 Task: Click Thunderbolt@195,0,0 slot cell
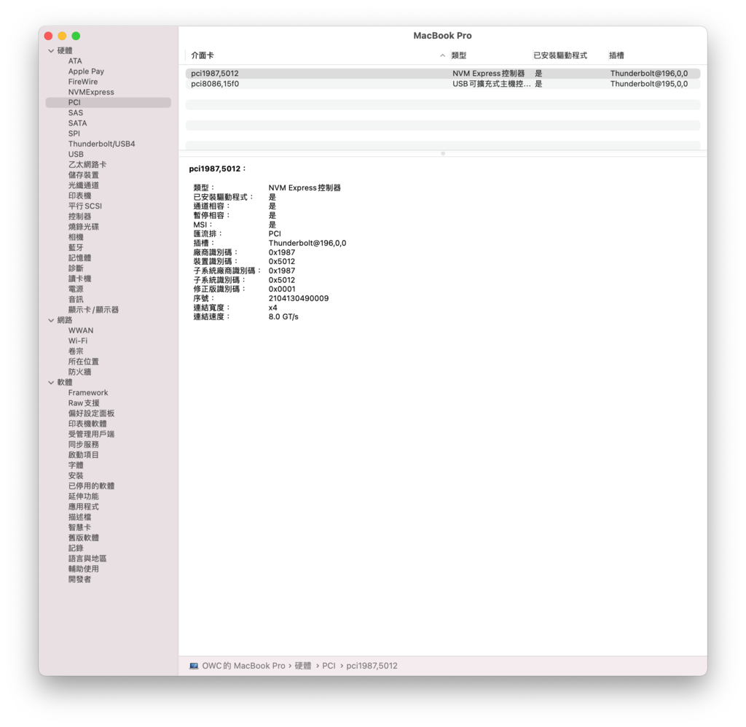click(x=649, y=84)
